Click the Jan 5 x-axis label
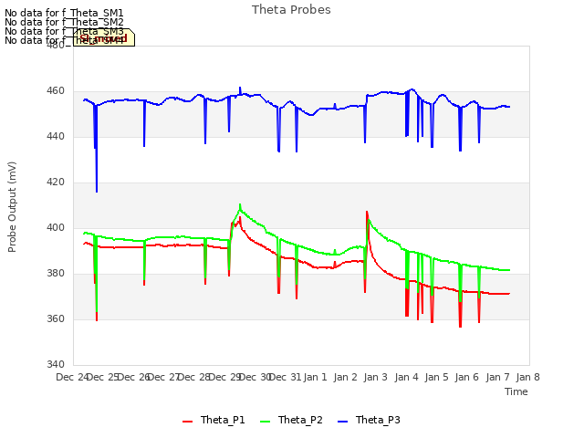584x438 pixels. pos(436,377)
